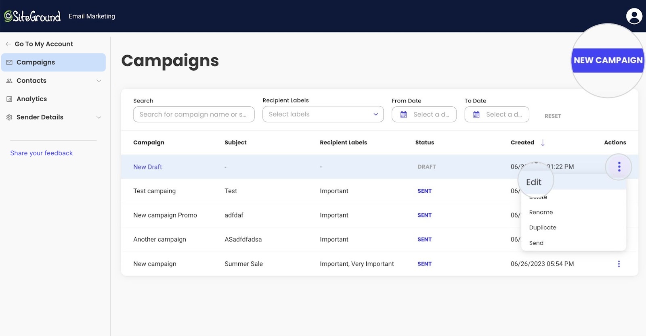
Task: Click the Sender Details gear icon
Action: [x=9, y=117]
